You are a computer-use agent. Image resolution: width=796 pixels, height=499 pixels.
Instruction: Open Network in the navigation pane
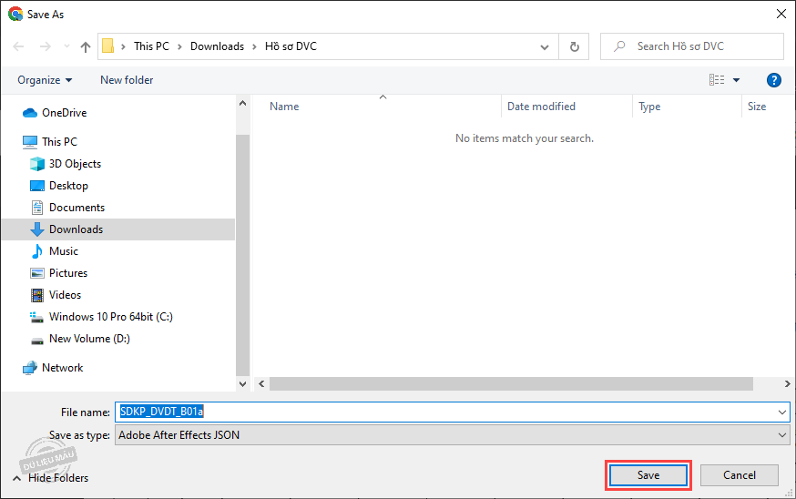[63, 368]
